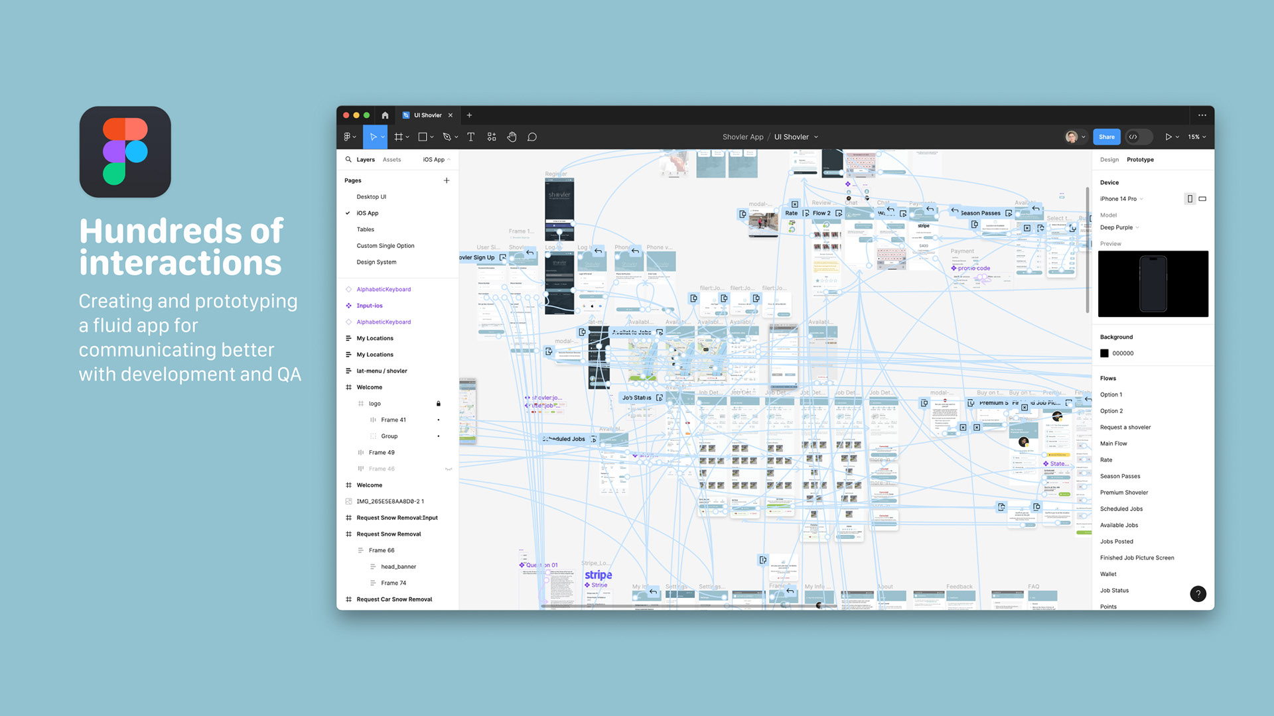Show the hidden Frame 46 layer
The width and height of the screenshot is (1274, 716).
449,469
